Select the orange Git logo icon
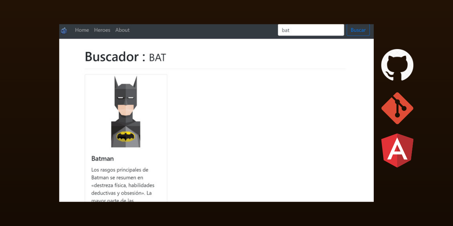The image size is (453, 226). pos(397,108)
